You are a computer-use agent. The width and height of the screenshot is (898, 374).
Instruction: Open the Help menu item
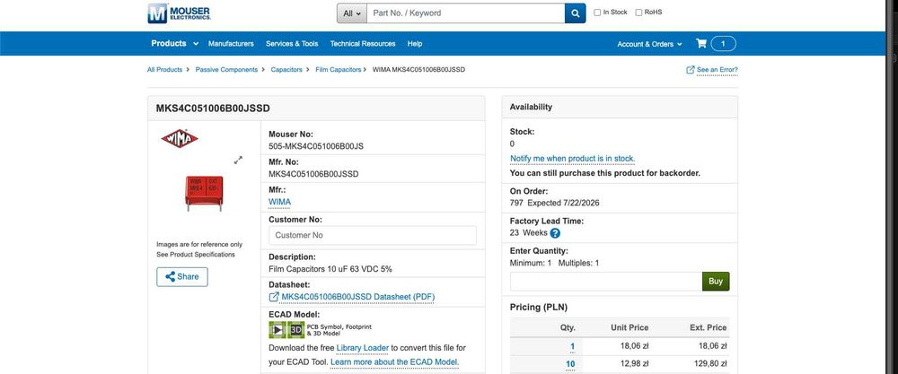(x=415, y=43)
